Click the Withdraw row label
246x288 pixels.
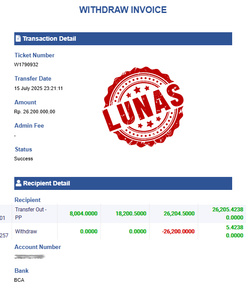pyautogui.click(x=26, y=232)
